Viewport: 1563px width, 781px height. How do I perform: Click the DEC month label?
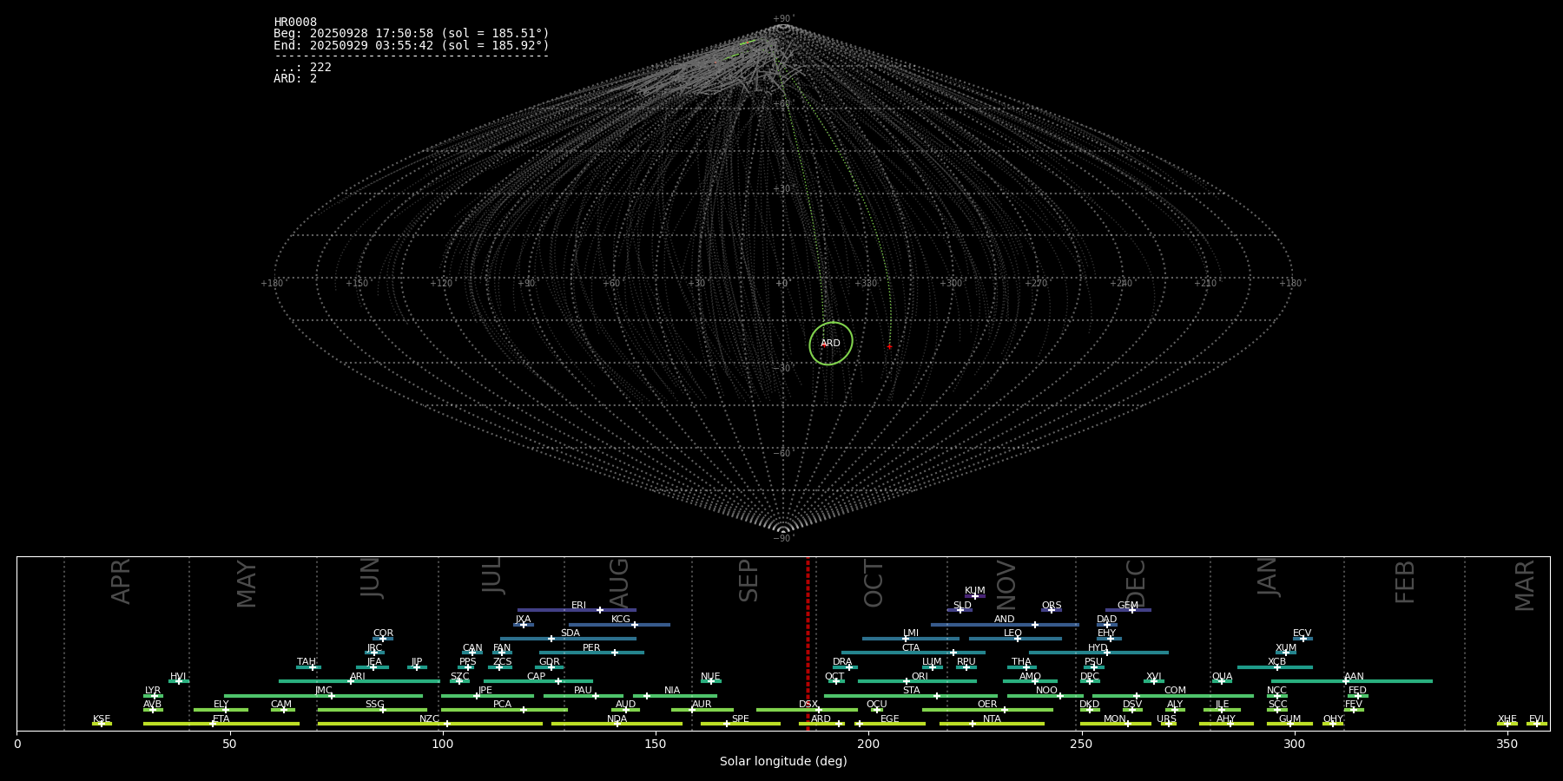coord(1136,583)
